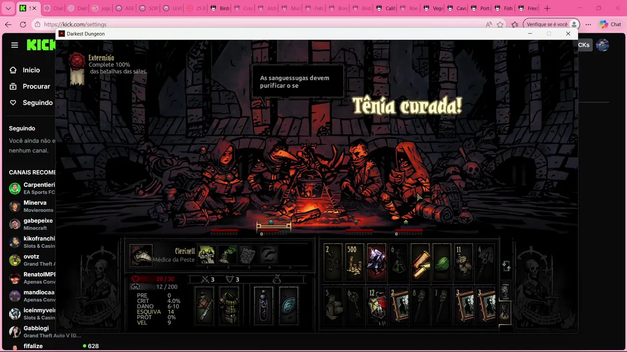Select the purple vial trinket slot

264,306
